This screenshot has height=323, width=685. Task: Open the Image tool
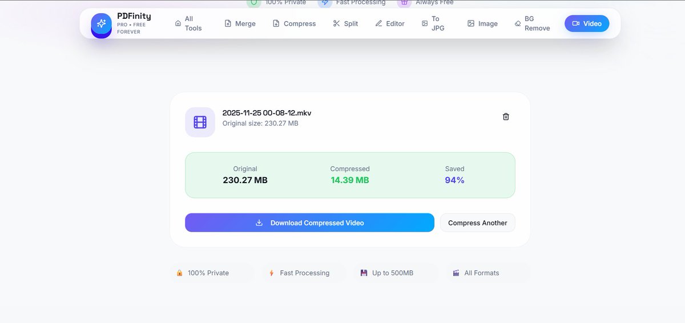coord(482,23)
